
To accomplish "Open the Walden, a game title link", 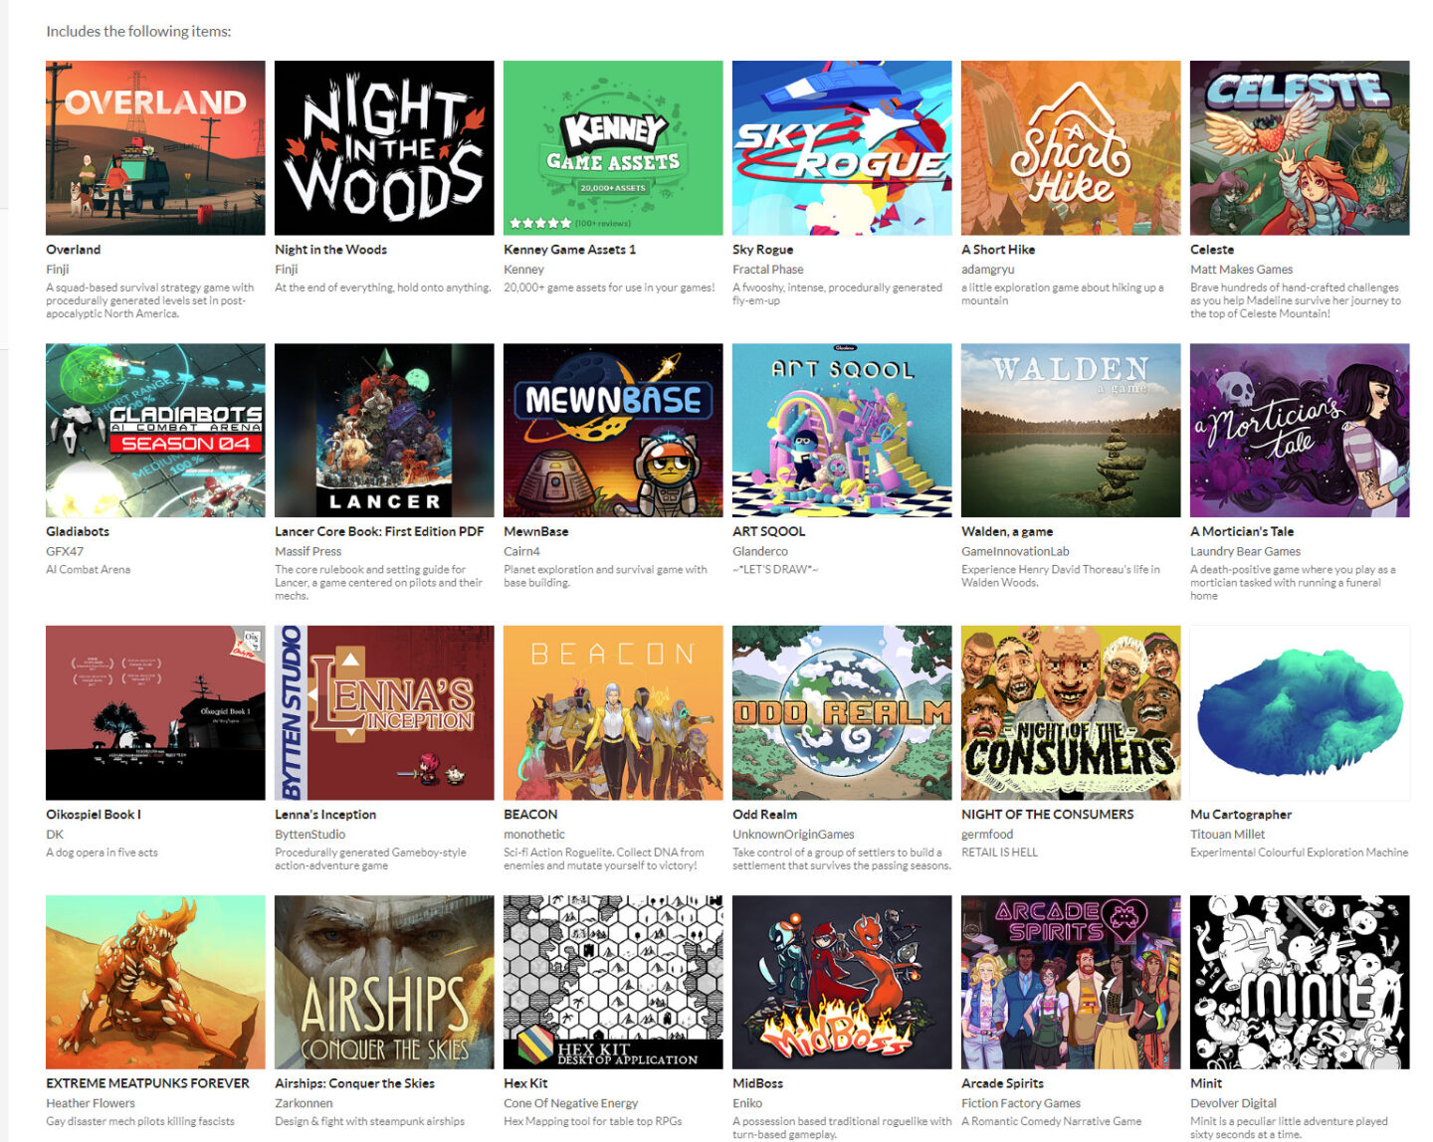I will coord(1007,531).
